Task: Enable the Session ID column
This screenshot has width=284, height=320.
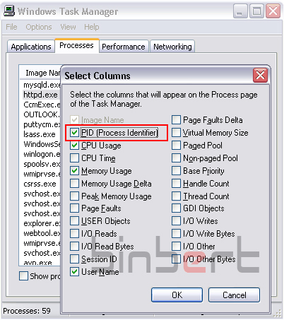Action: point(74,259)
